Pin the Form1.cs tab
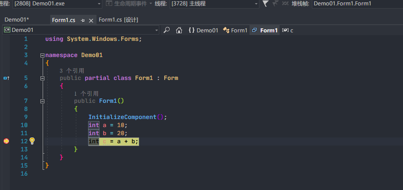403x190 pixels. pyautogui.click(x=83, y=20)
